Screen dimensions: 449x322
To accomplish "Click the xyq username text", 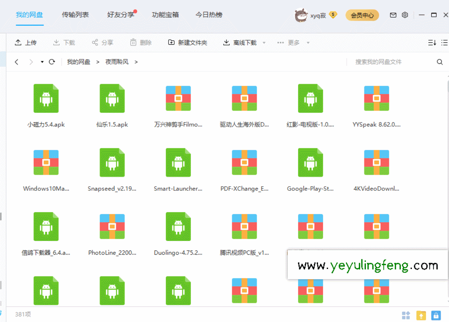I will pyautogui.click(x=318, y=15).
